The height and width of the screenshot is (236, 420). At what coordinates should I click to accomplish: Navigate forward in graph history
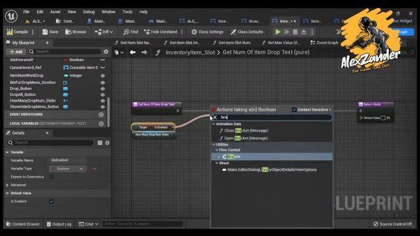pos(144,52)
